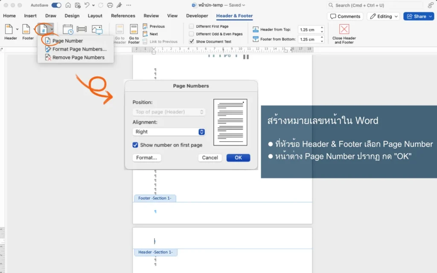The width and height of the screenshot is (437, 273).
Task: Click the Redo icon
Action: pyautogui.click(x=101, y=5)
